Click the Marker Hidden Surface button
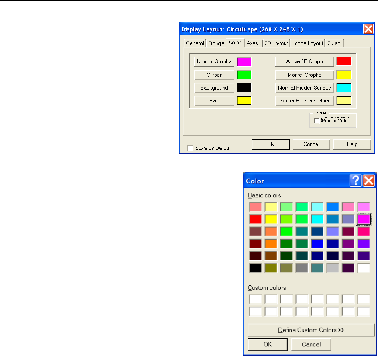 (x=305, y=101)
